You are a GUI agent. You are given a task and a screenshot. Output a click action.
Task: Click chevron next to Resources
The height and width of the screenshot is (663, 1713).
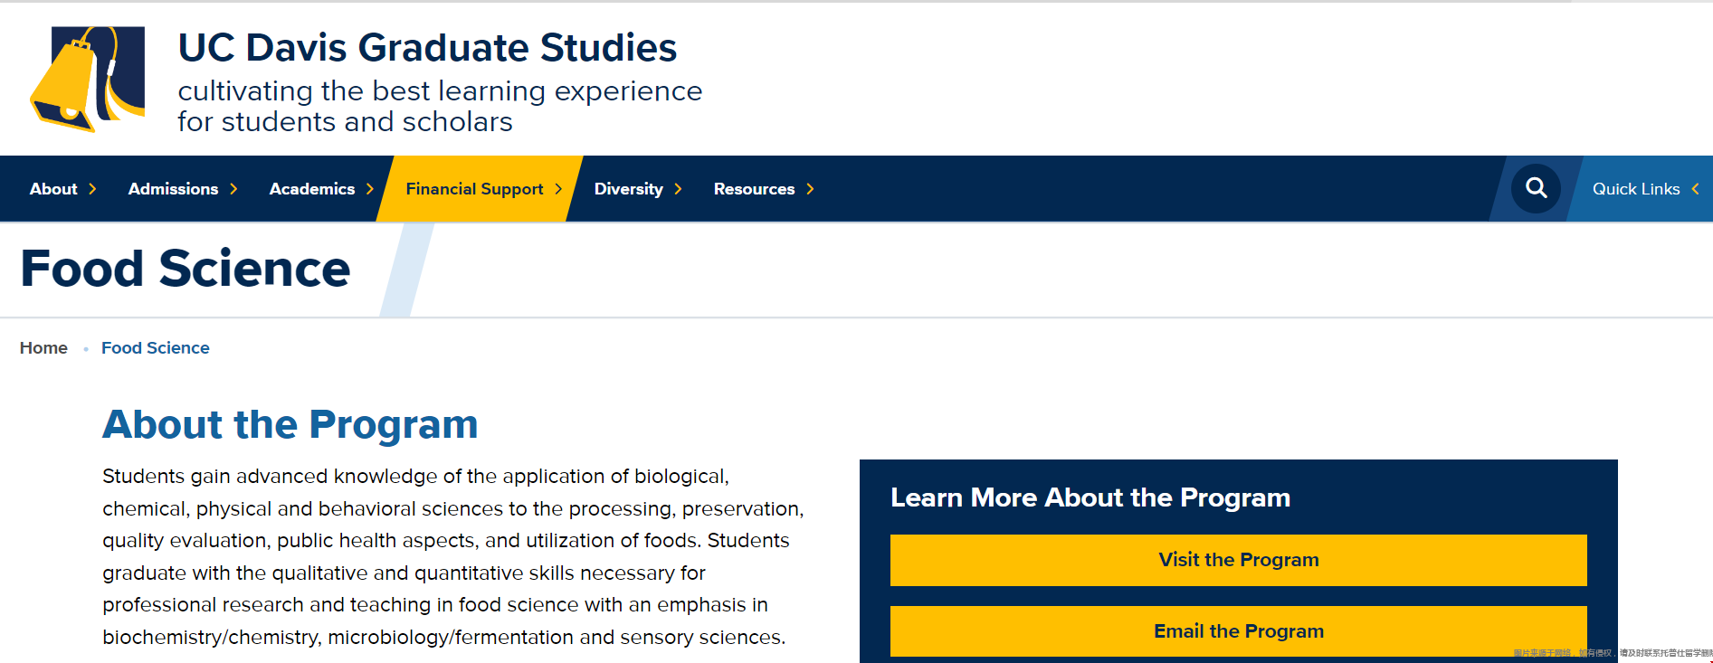pyautogui.click(x=810, y=189)
